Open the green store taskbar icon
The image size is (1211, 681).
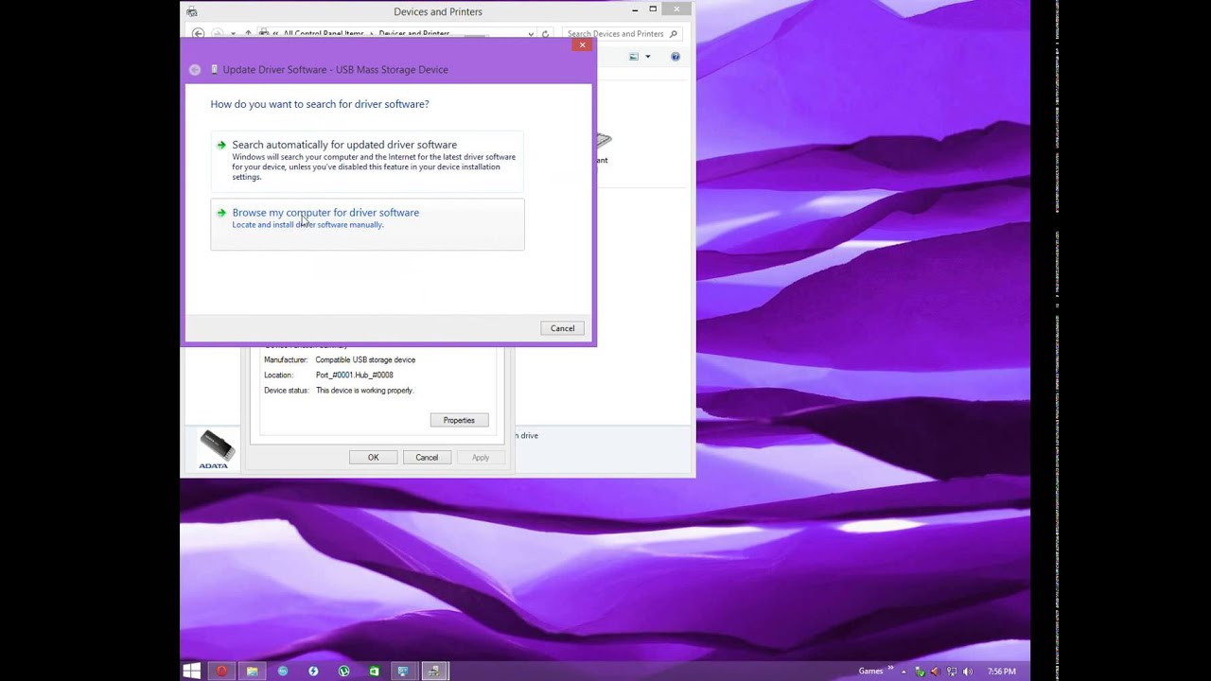pyautogui.click(x=374, y=672)
